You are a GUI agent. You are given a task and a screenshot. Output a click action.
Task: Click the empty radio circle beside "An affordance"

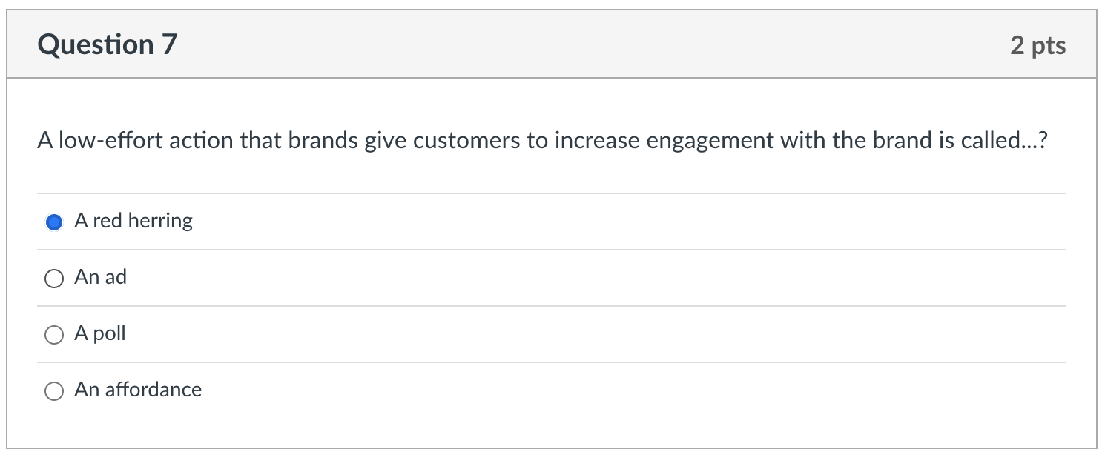coord(54,389)
